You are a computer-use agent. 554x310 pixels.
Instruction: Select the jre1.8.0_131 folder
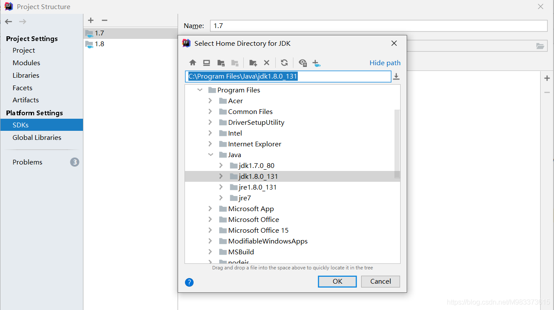[258, 187]
